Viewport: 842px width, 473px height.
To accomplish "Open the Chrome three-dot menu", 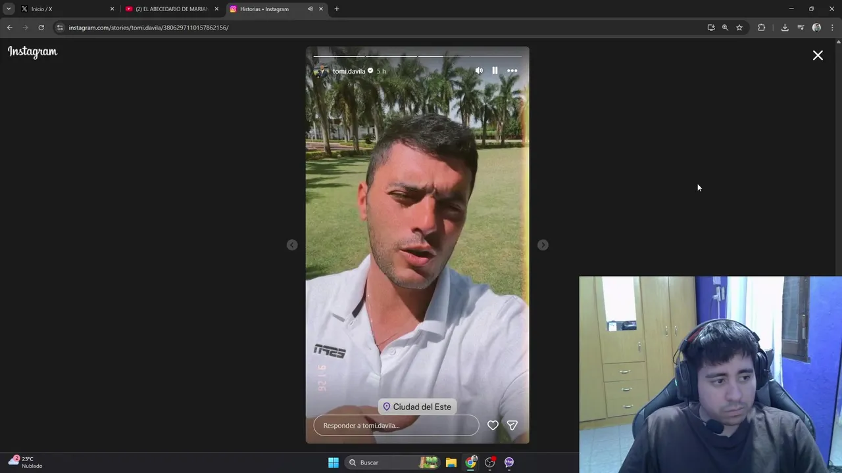I will pyautogui.click(x=832, y=28).
